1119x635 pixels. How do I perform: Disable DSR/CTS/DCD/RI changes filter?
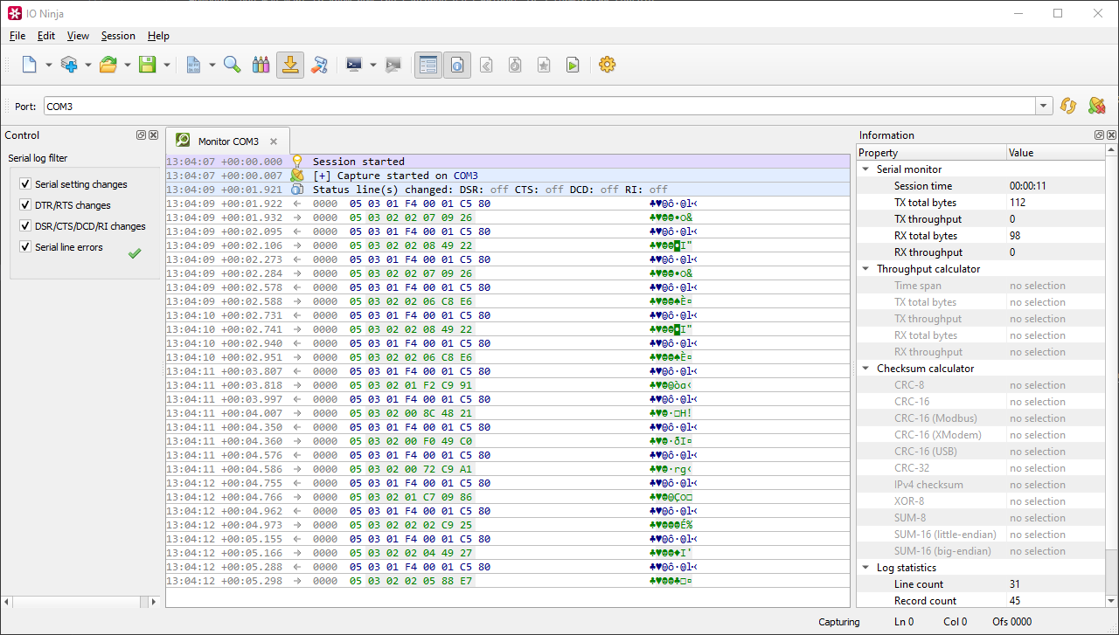click(25, 226)
